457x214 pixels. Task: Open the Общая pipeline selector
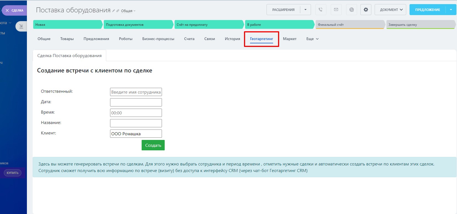click(128, 11)
